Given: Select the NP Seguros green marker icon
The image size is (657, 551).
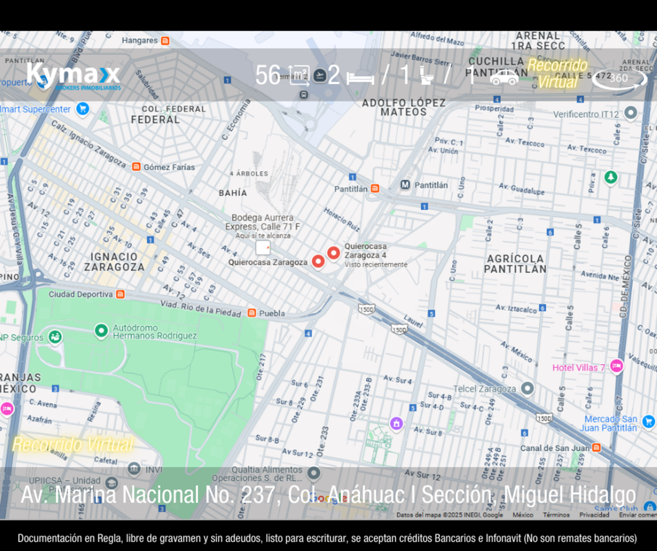Looking at the screenshot, I should pos(54,337).
